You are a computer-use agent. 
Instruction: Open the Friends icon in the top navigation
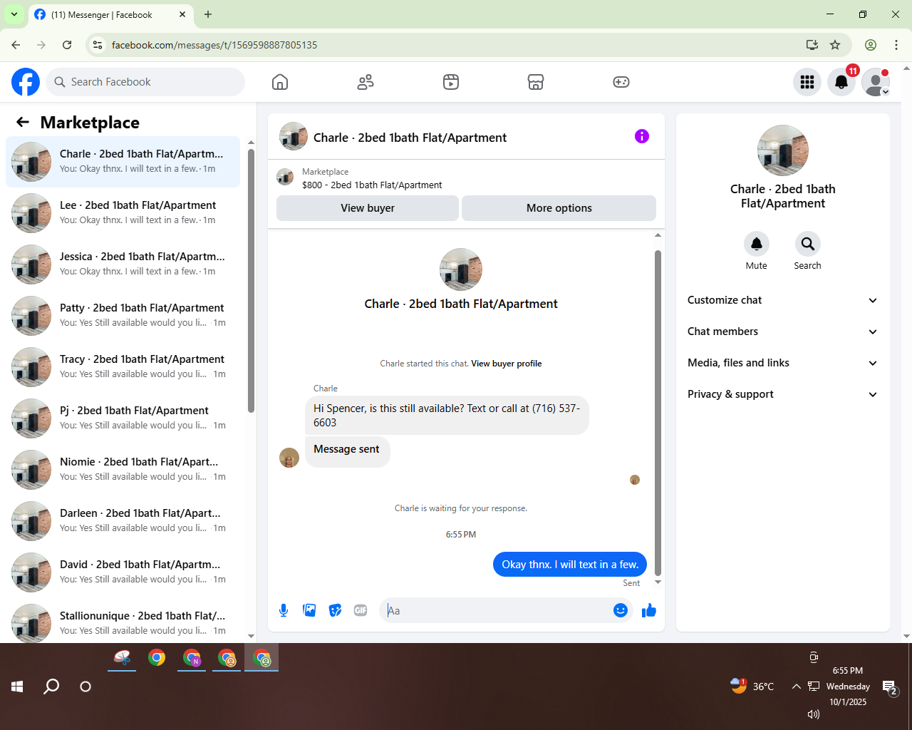(366, 82)
